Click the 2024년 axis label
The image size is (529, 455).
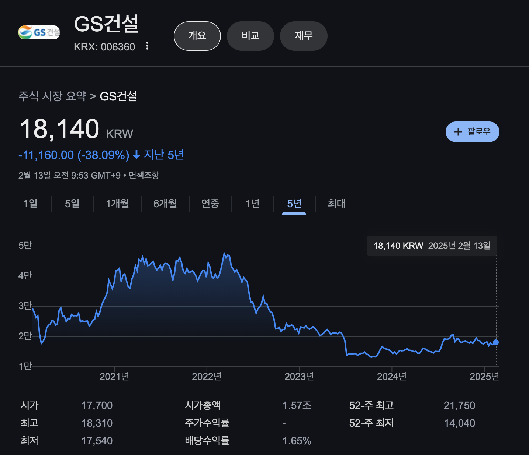(392, 377)
